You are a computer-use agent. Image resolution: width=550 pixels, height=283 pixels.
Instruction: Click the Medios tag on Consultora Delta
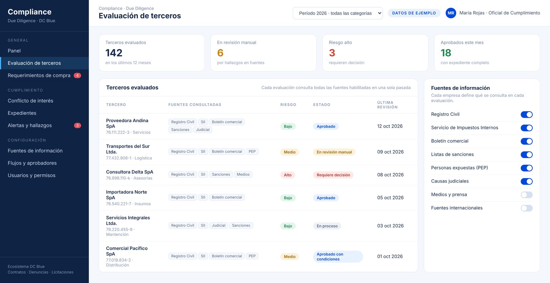[x=243, y=175]
